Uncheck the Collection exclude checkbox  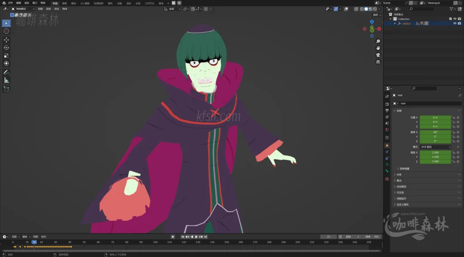(450, 19)
